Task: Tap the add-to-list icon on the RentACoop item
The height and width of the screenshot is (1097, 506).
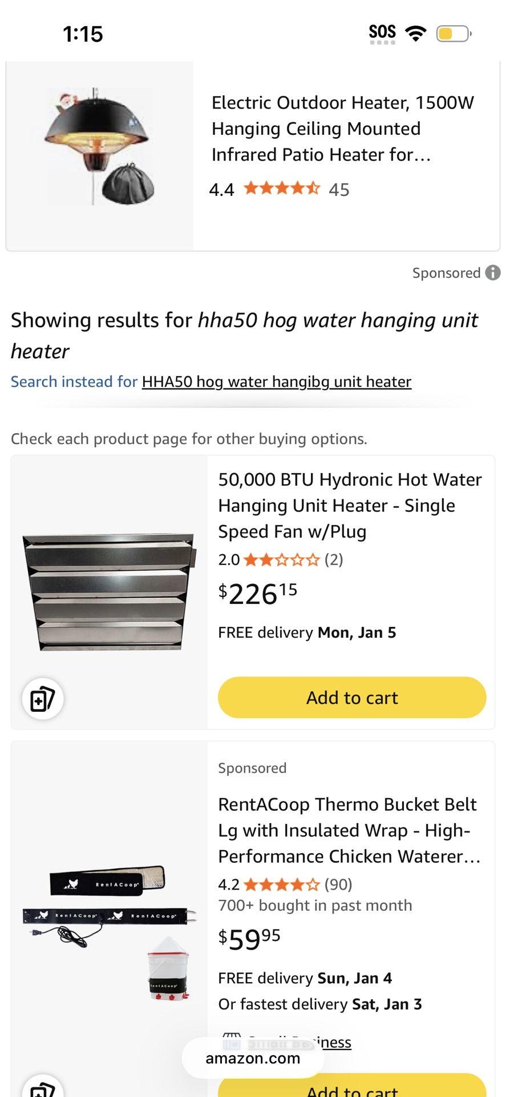Action: (43, 1088)
